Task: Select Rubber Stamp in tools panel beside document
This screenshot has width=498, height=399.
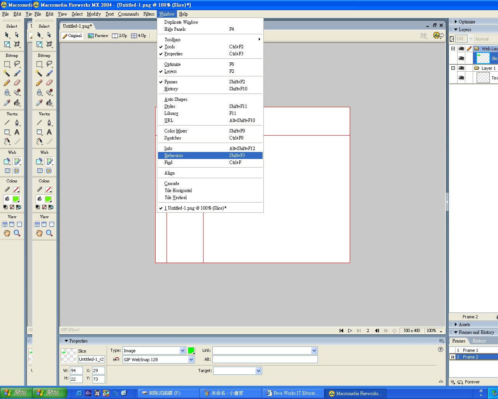Action: [x=49, y=92]
